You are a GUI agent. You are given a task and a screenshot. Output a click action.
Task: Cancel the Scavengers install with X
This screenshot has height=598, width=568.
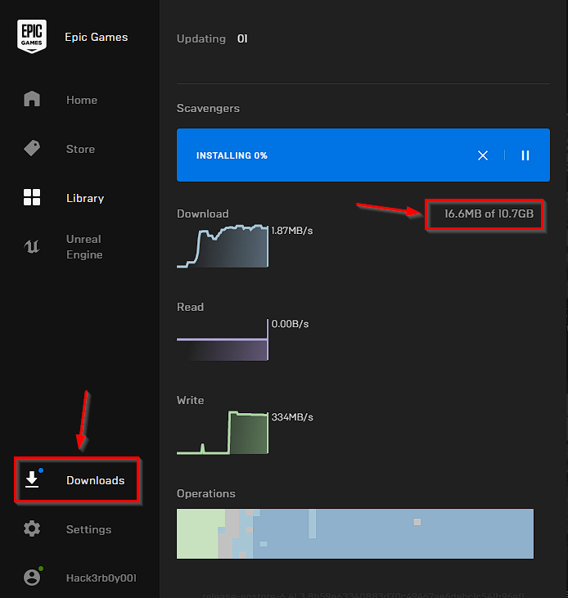pyautogui.click(x=483, y=155)
